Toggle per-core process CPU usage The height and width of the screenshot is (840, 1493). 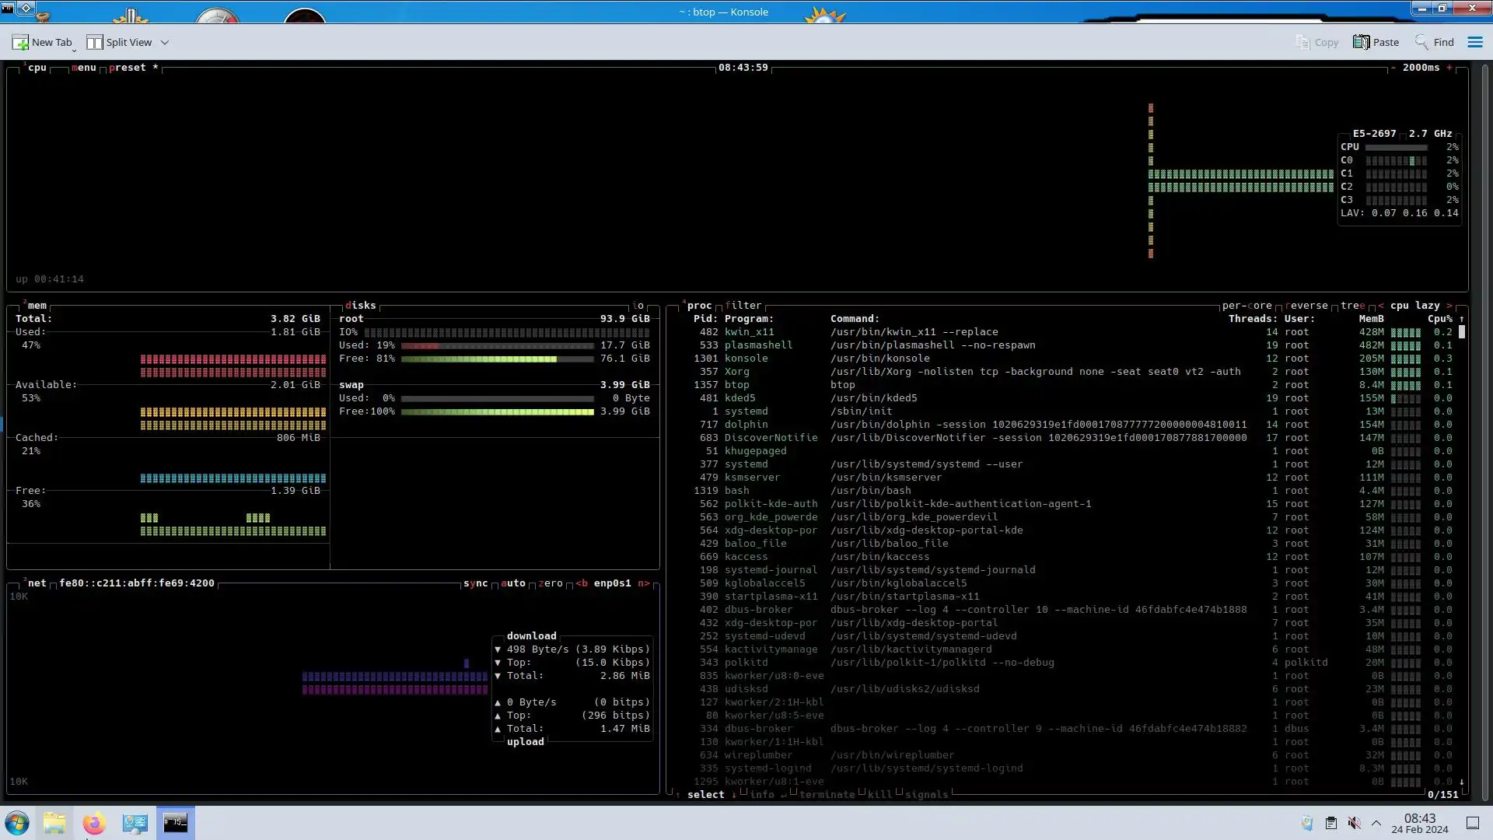[x=1246, y=306]
